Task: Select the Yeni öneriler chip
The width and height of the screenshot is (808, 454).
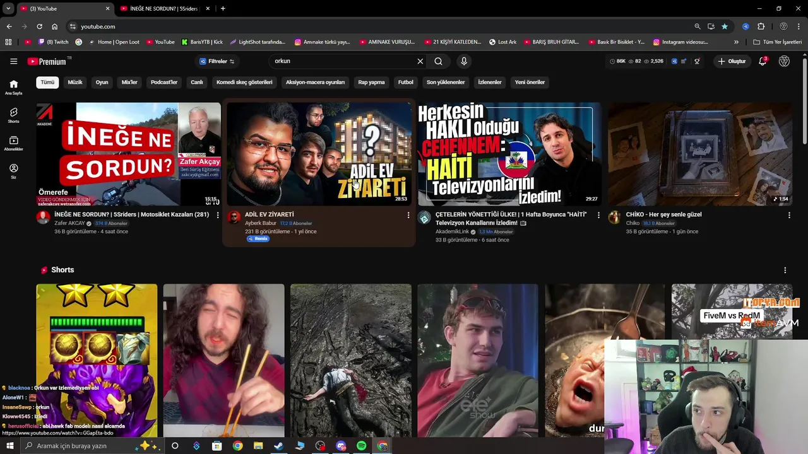Action: (x=530, y=82)
